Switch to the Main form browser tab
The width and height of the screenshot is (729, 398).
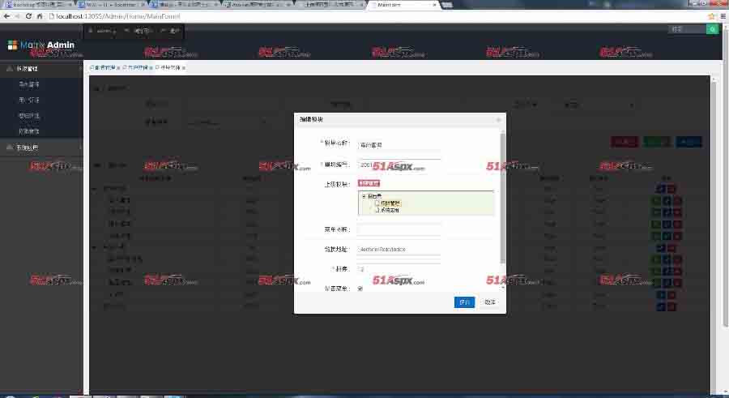click(x=401, y=5)
